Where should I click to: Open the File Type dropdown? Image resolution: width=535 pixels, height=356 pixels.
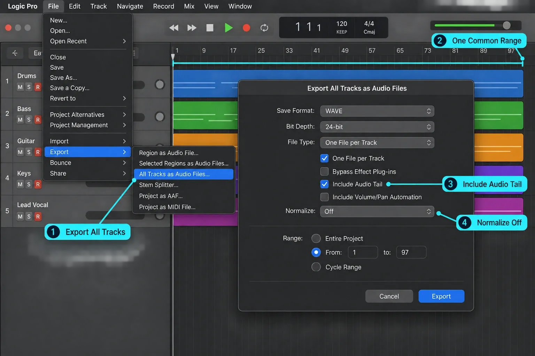(377, 143)
